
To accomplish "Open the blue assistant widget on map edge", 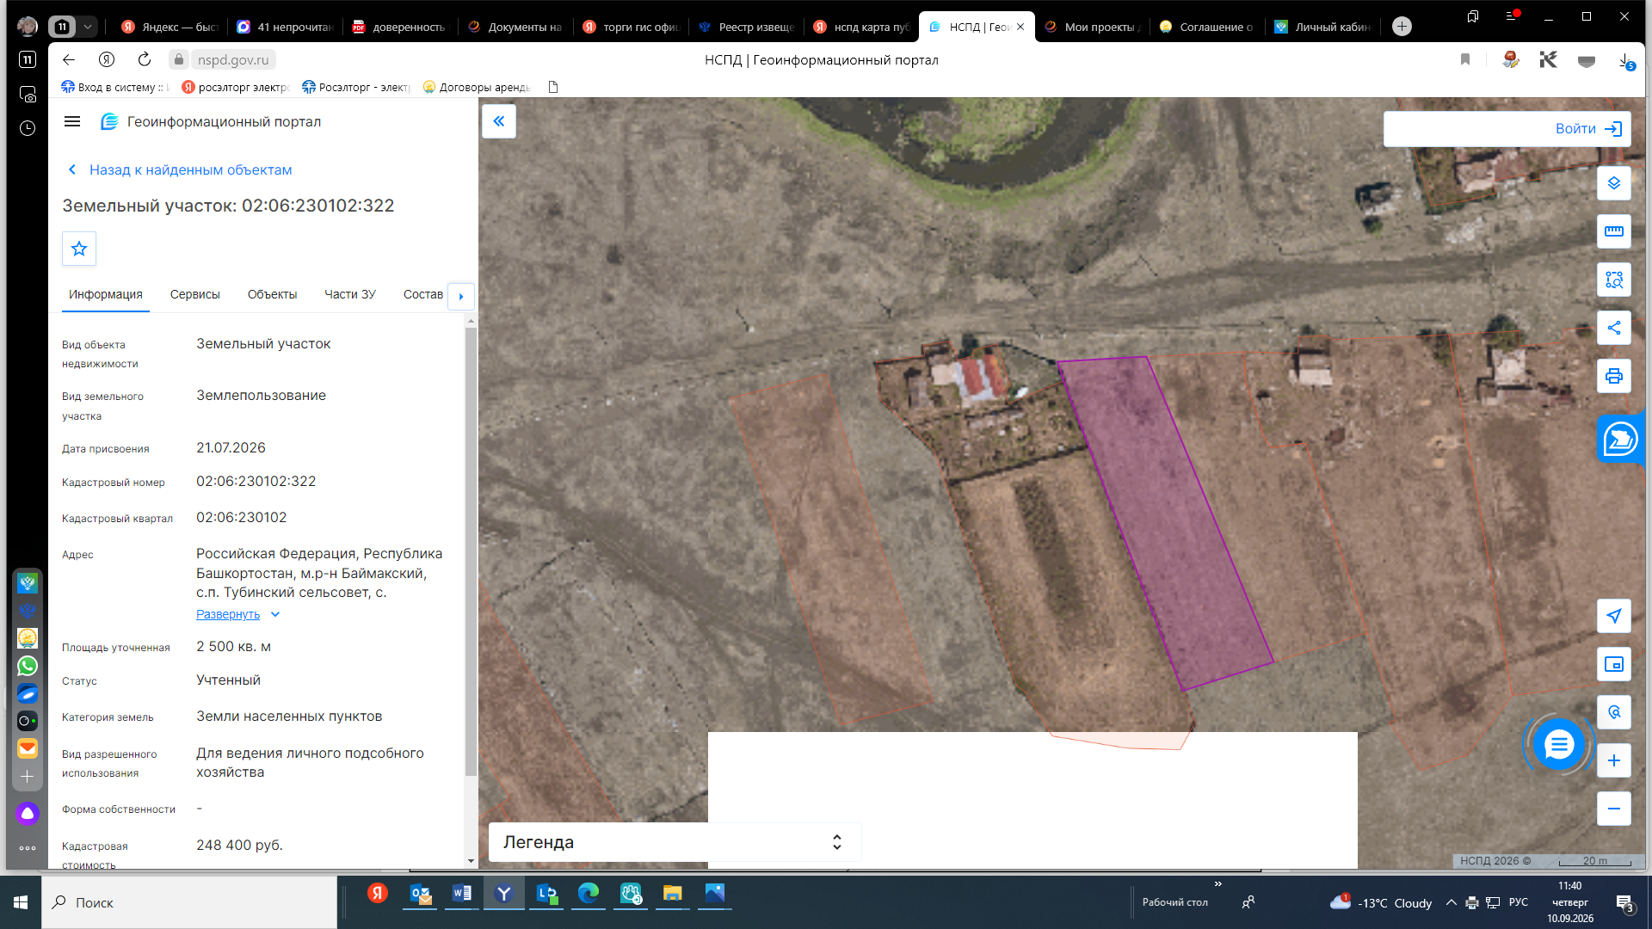I will [x=1621, y=439].
